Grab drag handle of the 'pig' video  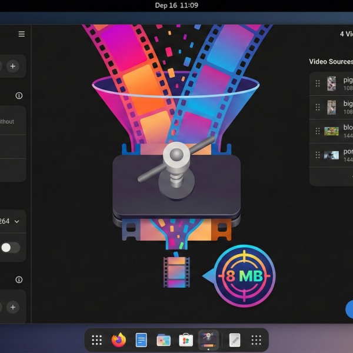(318, 84)
